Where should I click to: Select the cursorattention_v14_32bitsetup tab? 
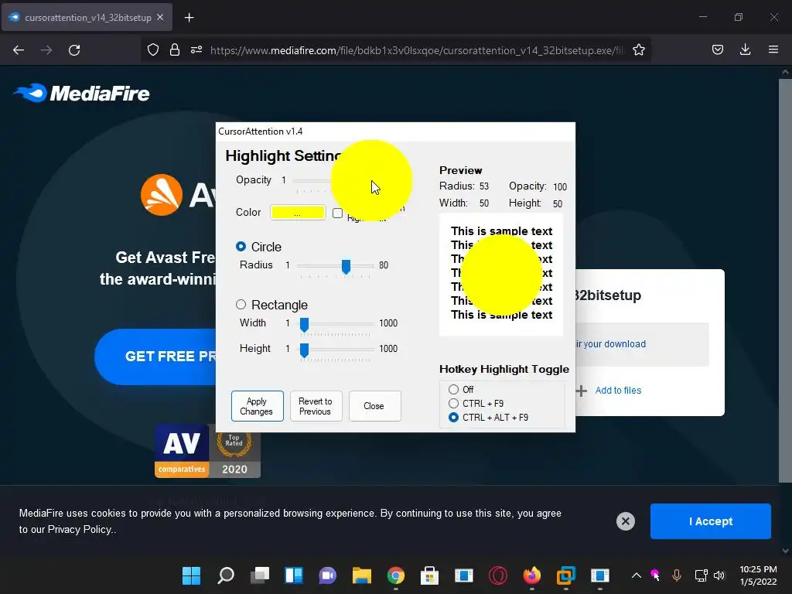click(87, 17)
